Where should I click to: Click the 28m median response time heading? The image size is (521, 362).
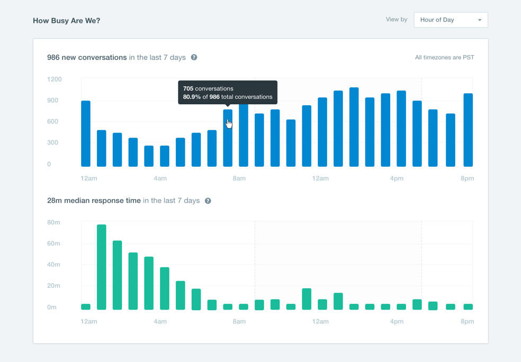(x=94, y=201)
